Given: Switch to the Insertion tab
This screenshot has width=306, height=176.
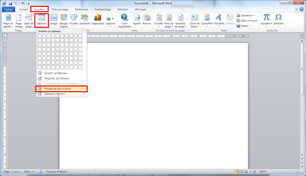Looking at the screenshot, I should tap(40, 9).
